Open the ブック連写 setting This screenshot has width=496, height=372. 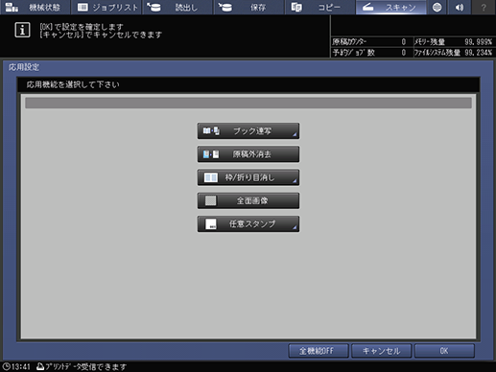pyautogui.click(x=248, y=131)
